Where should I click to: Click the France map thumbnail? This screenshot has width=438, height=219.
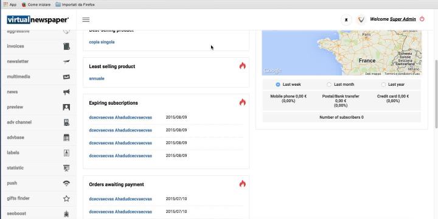click(342, 52)
